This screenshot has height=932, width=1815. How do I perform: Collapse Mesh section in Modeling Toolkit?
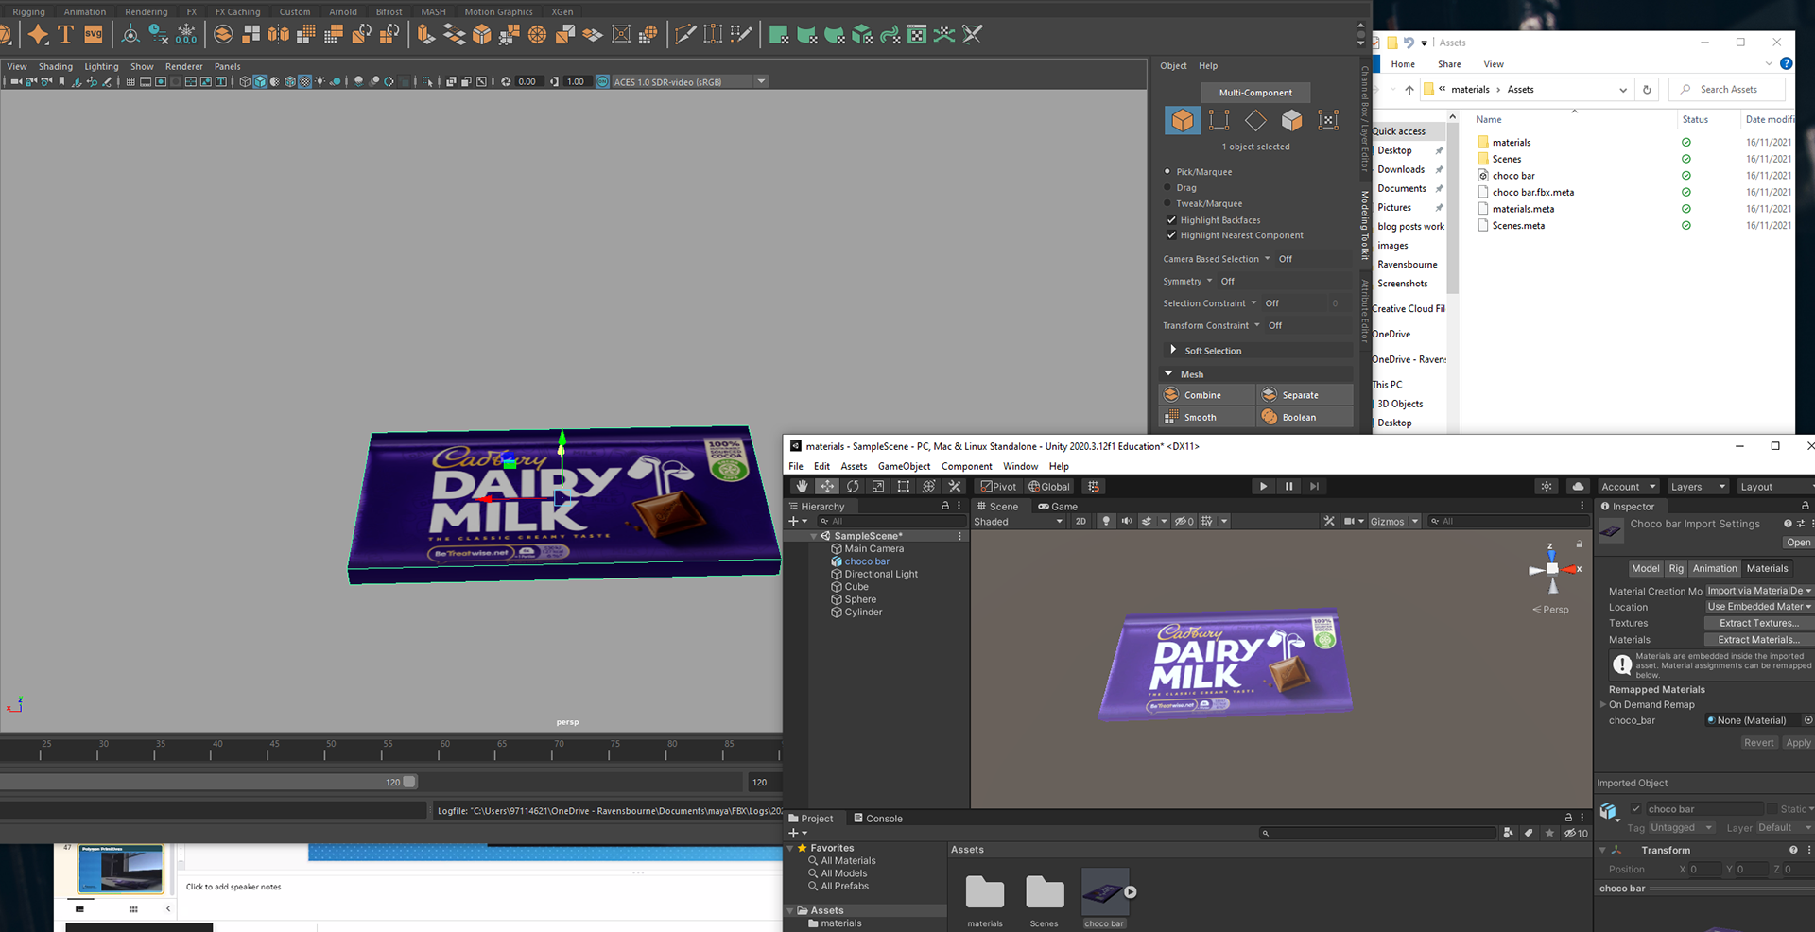pos(1168,374)
